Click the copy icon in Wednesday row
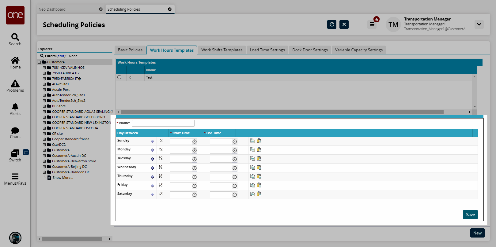 [252, 167]
